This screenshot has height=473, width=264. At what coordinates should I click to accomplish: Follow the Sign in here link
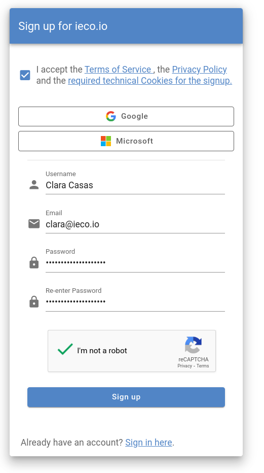[x=148, y=443]
